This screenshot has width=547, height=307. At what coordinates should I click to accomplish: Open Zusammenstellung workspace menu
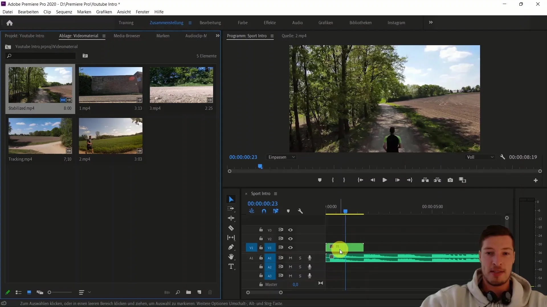pos(190,23)
